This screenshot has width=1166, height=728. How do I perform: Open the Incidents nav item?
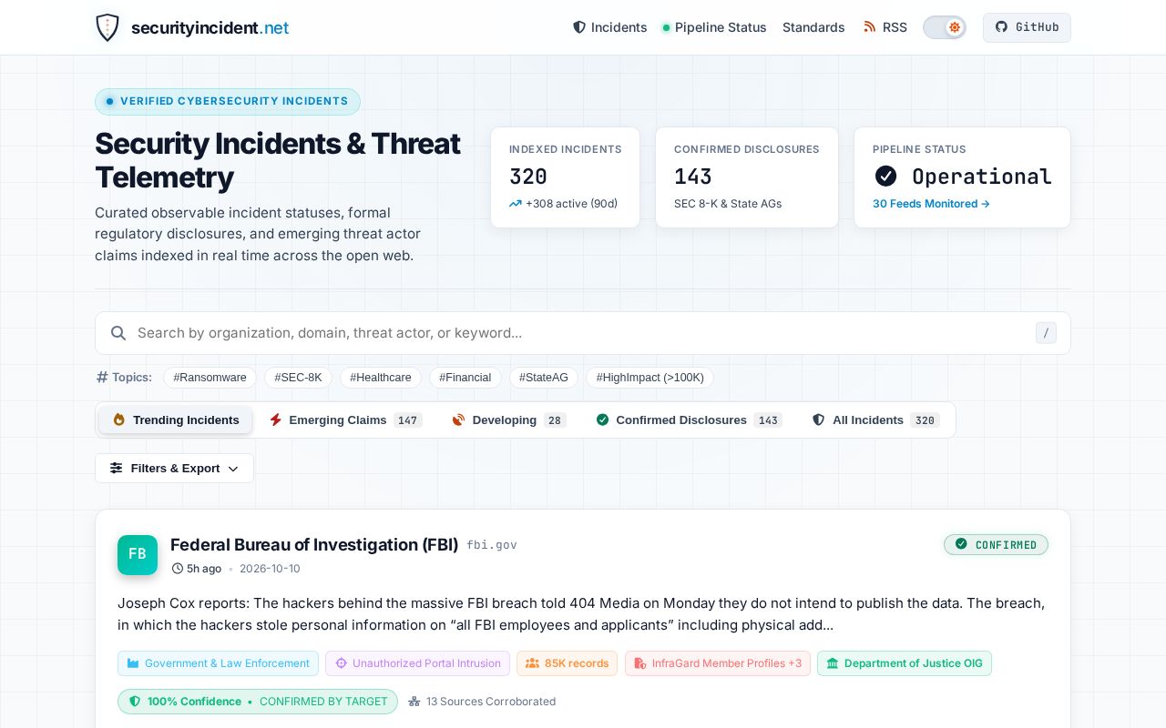609,27
